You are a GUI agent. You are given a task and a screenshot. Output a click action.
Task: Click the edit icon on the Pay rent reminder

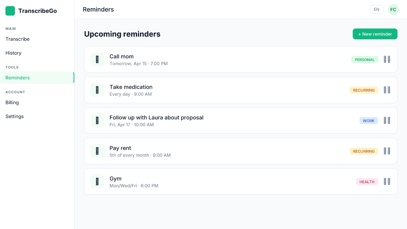(385, 151)
